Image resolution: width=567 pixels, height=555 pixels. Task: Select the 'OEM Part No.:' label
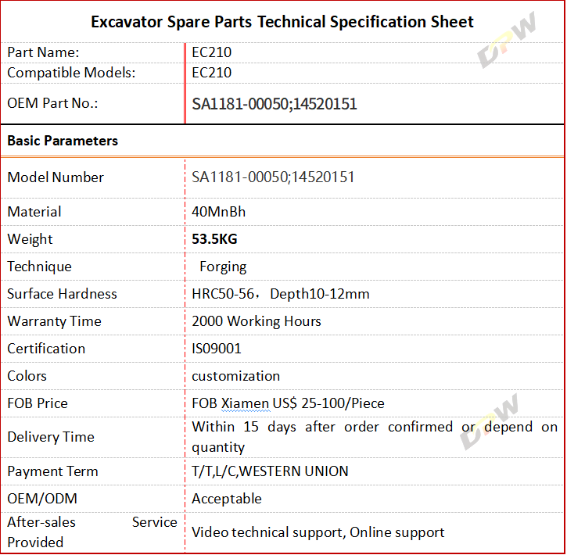point(52,103)
